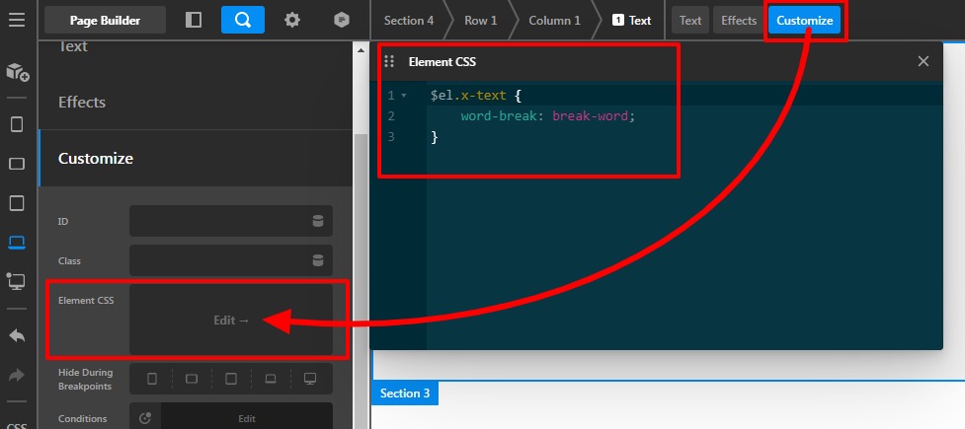Open the settings gear
Screen dimensions: 965x429
pos(292,20)
